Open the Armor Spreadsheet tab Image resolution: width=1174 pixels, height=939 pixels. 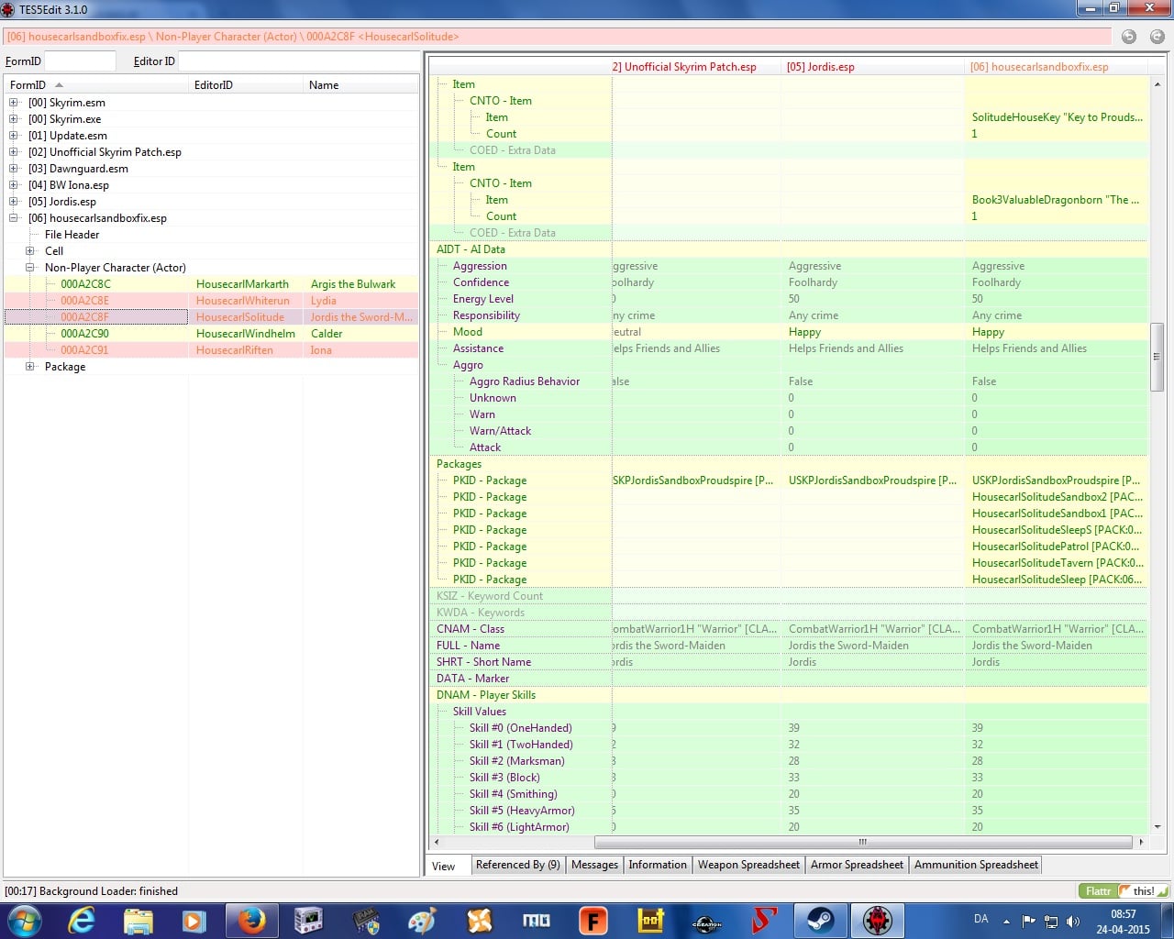pyautogui.click(x=857, y=865)
